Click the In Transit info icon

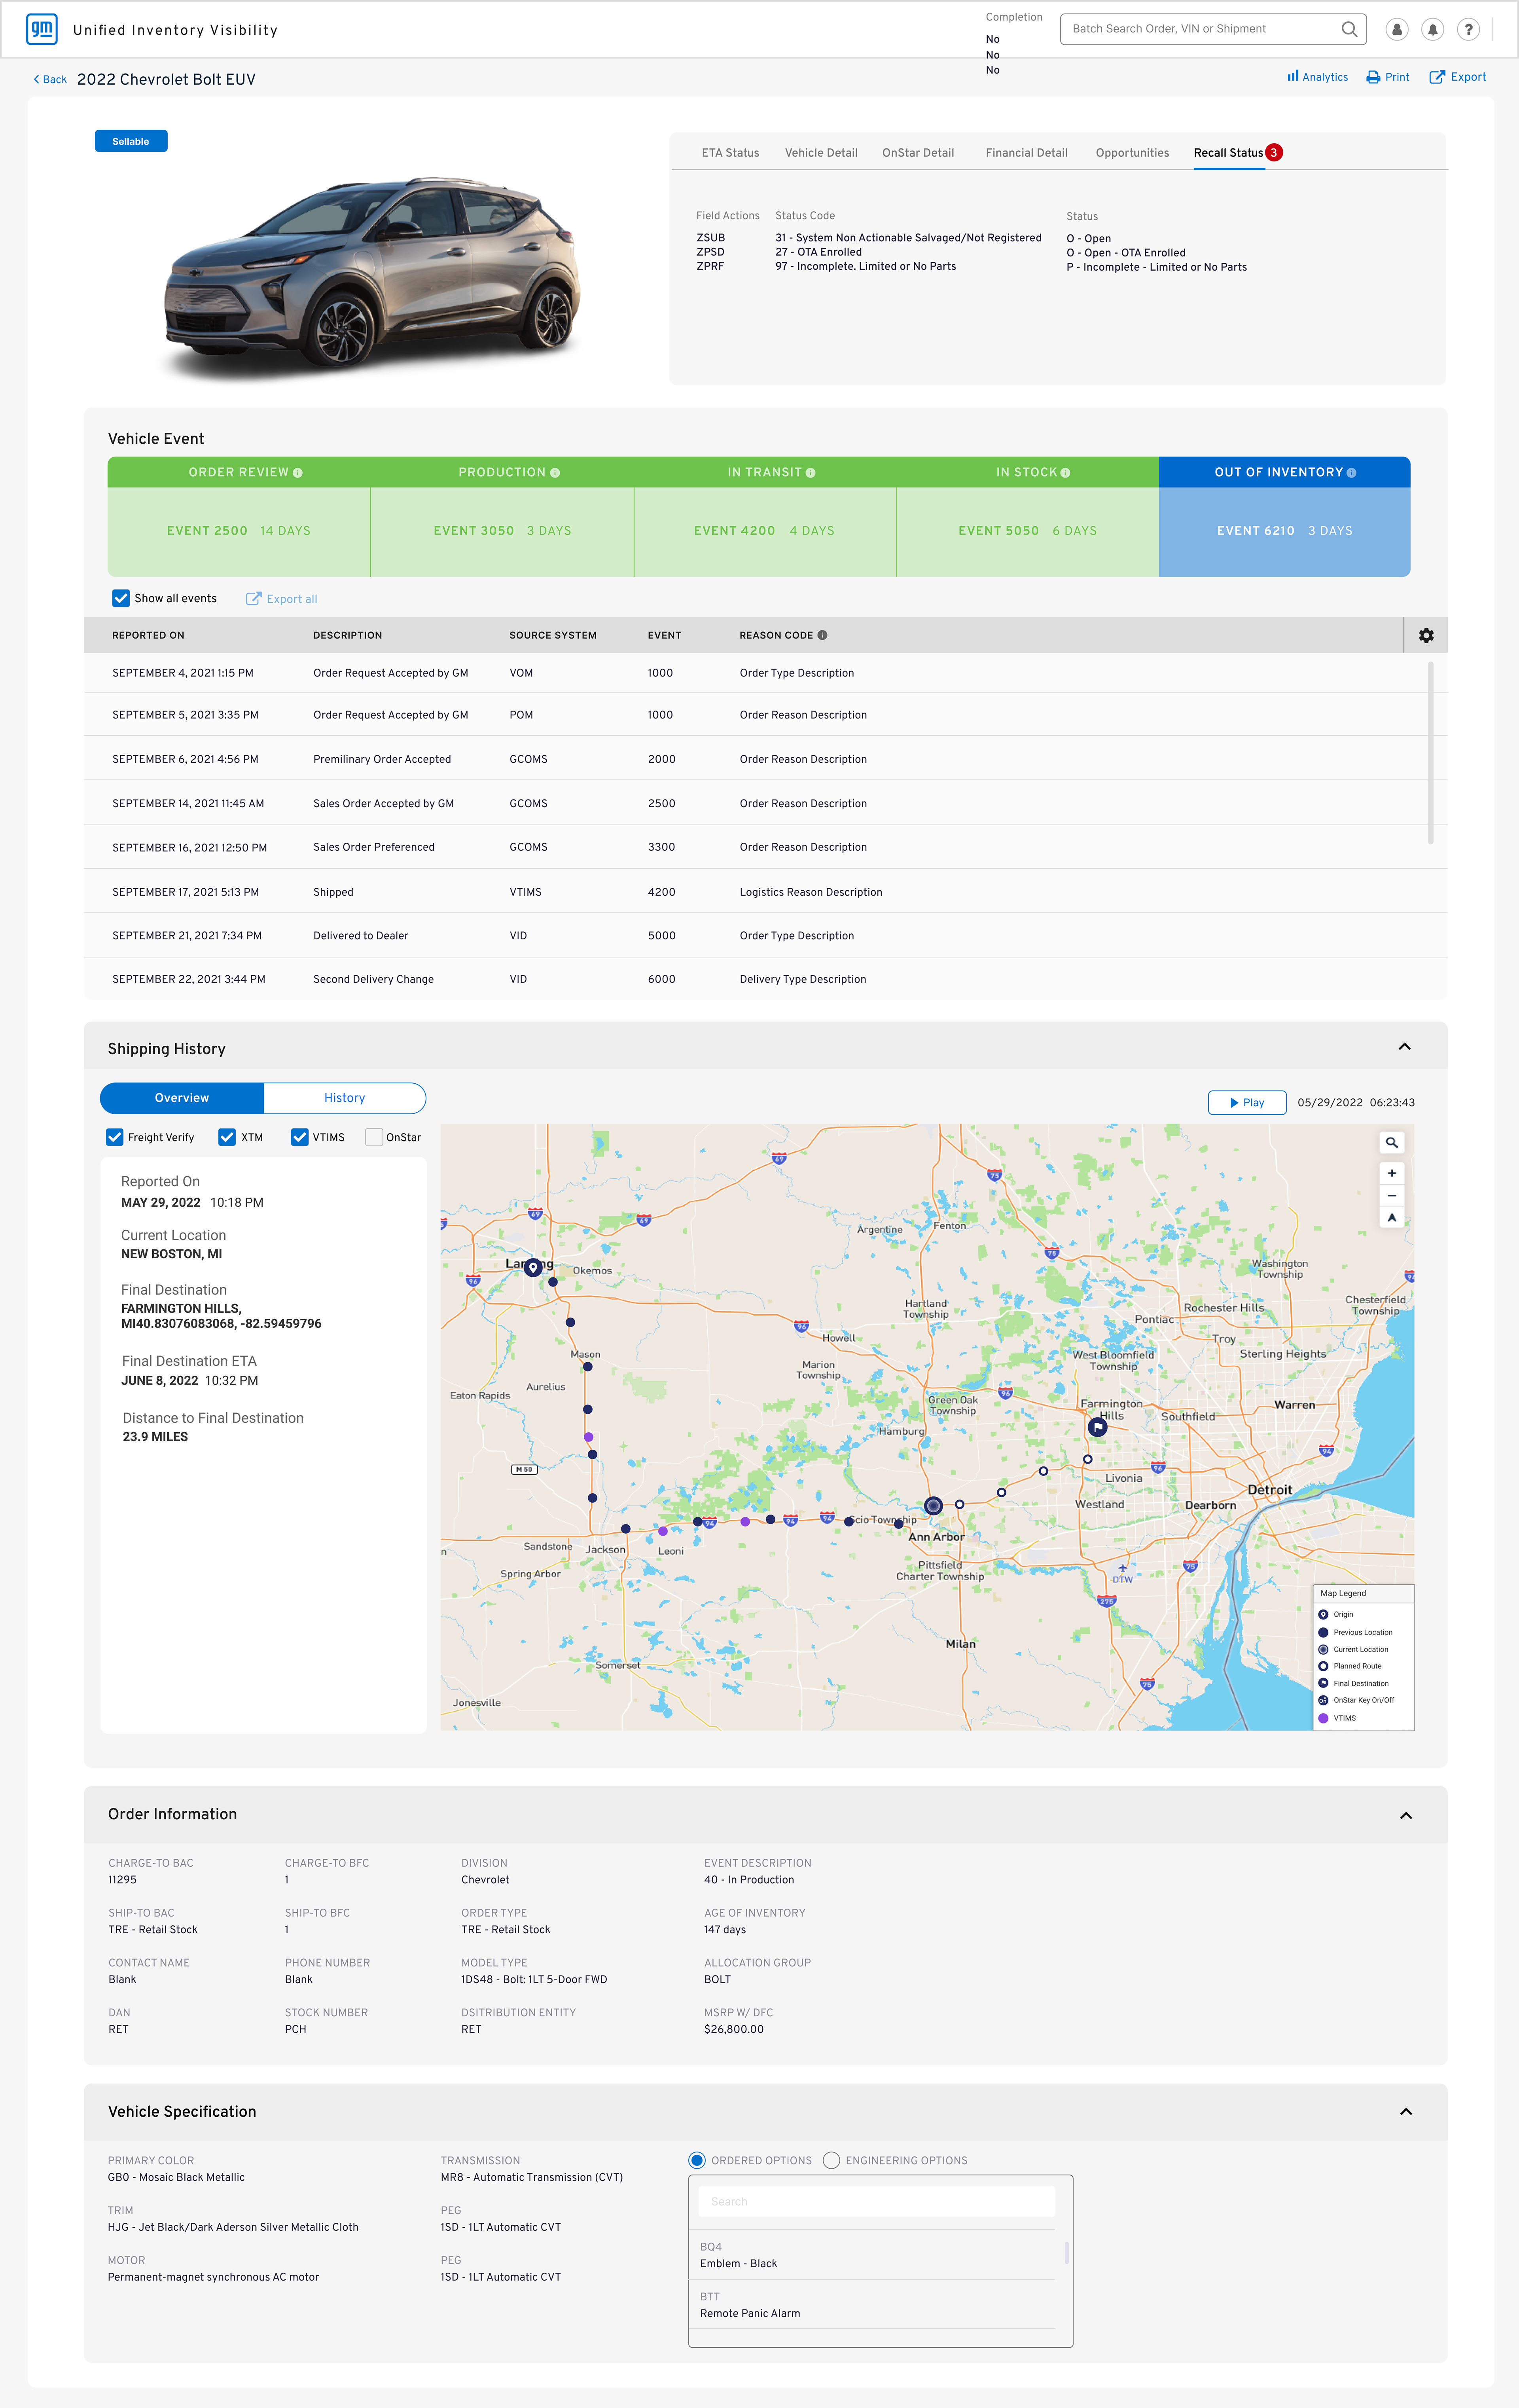coord(811,473)
